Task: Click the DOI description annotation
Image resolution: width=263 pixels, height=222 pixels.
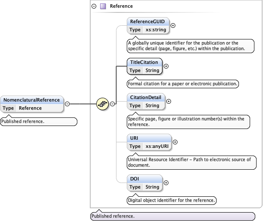Action: tap(171, 200)
